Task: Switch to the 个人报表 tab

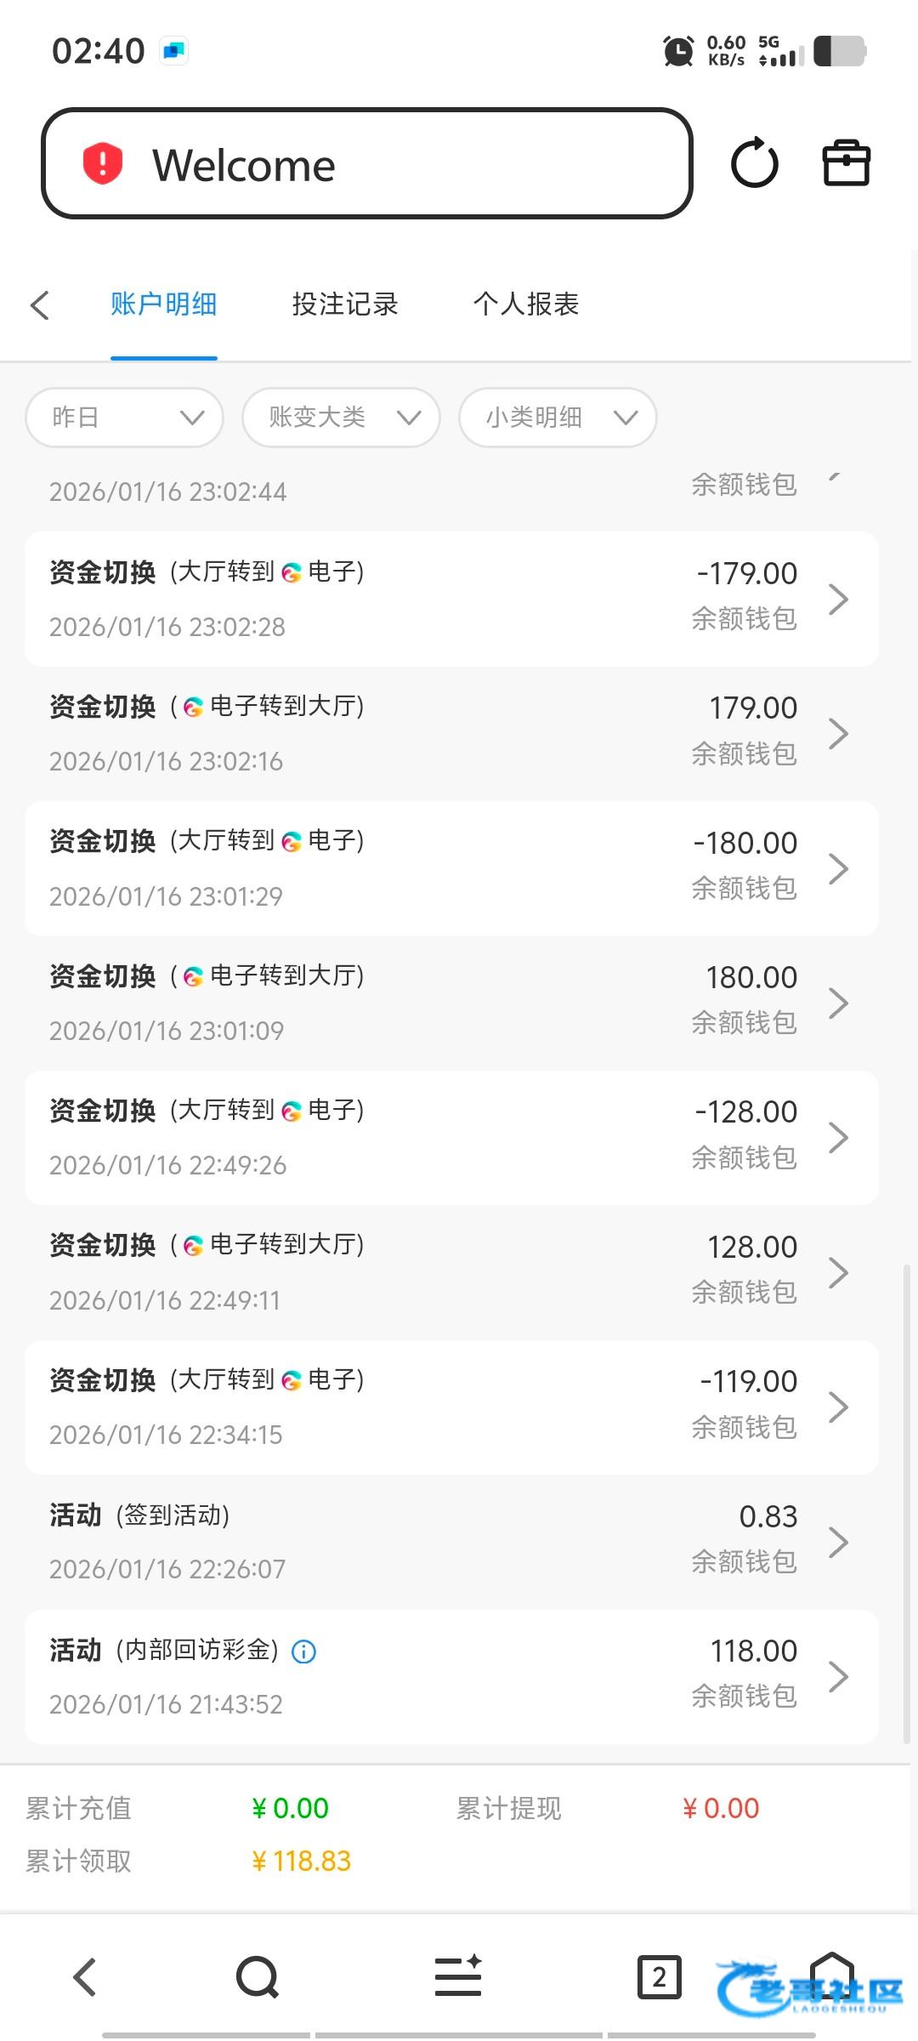Action: click(526, 304)
